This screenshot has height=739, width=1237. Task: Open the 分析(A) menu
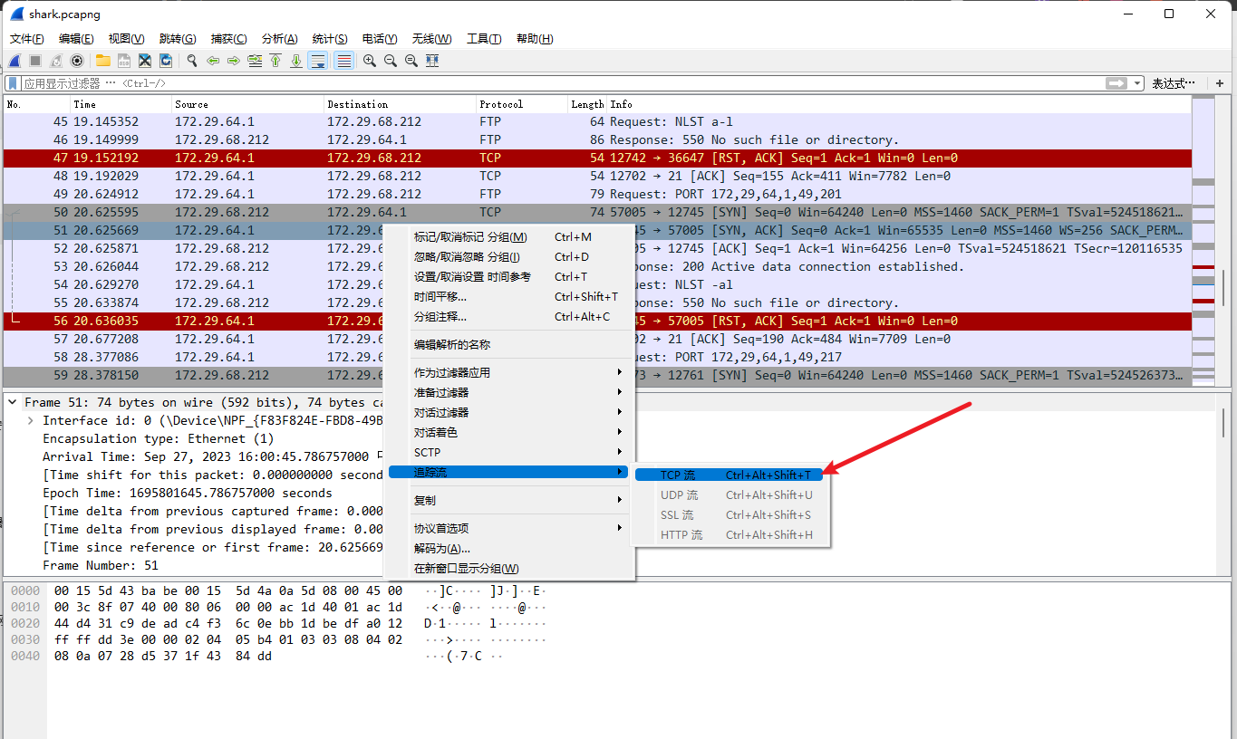279,39
